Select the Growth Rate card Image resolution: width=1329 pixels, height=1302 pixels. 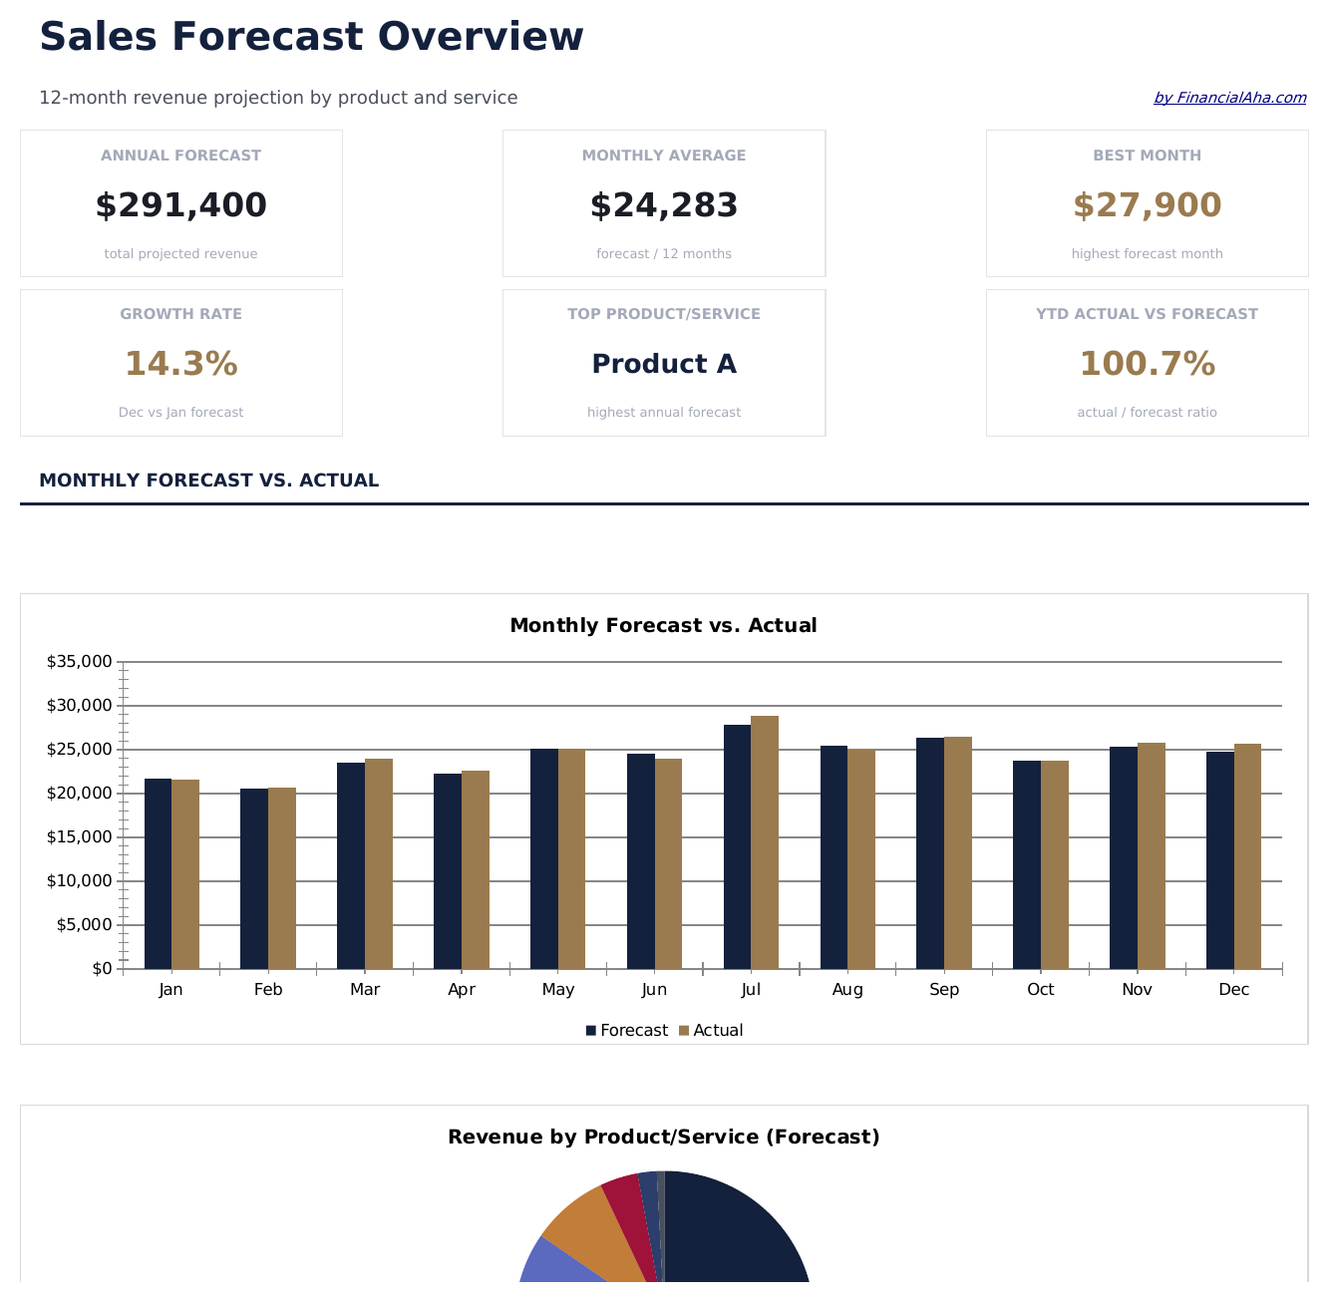[x=180, y=362]
